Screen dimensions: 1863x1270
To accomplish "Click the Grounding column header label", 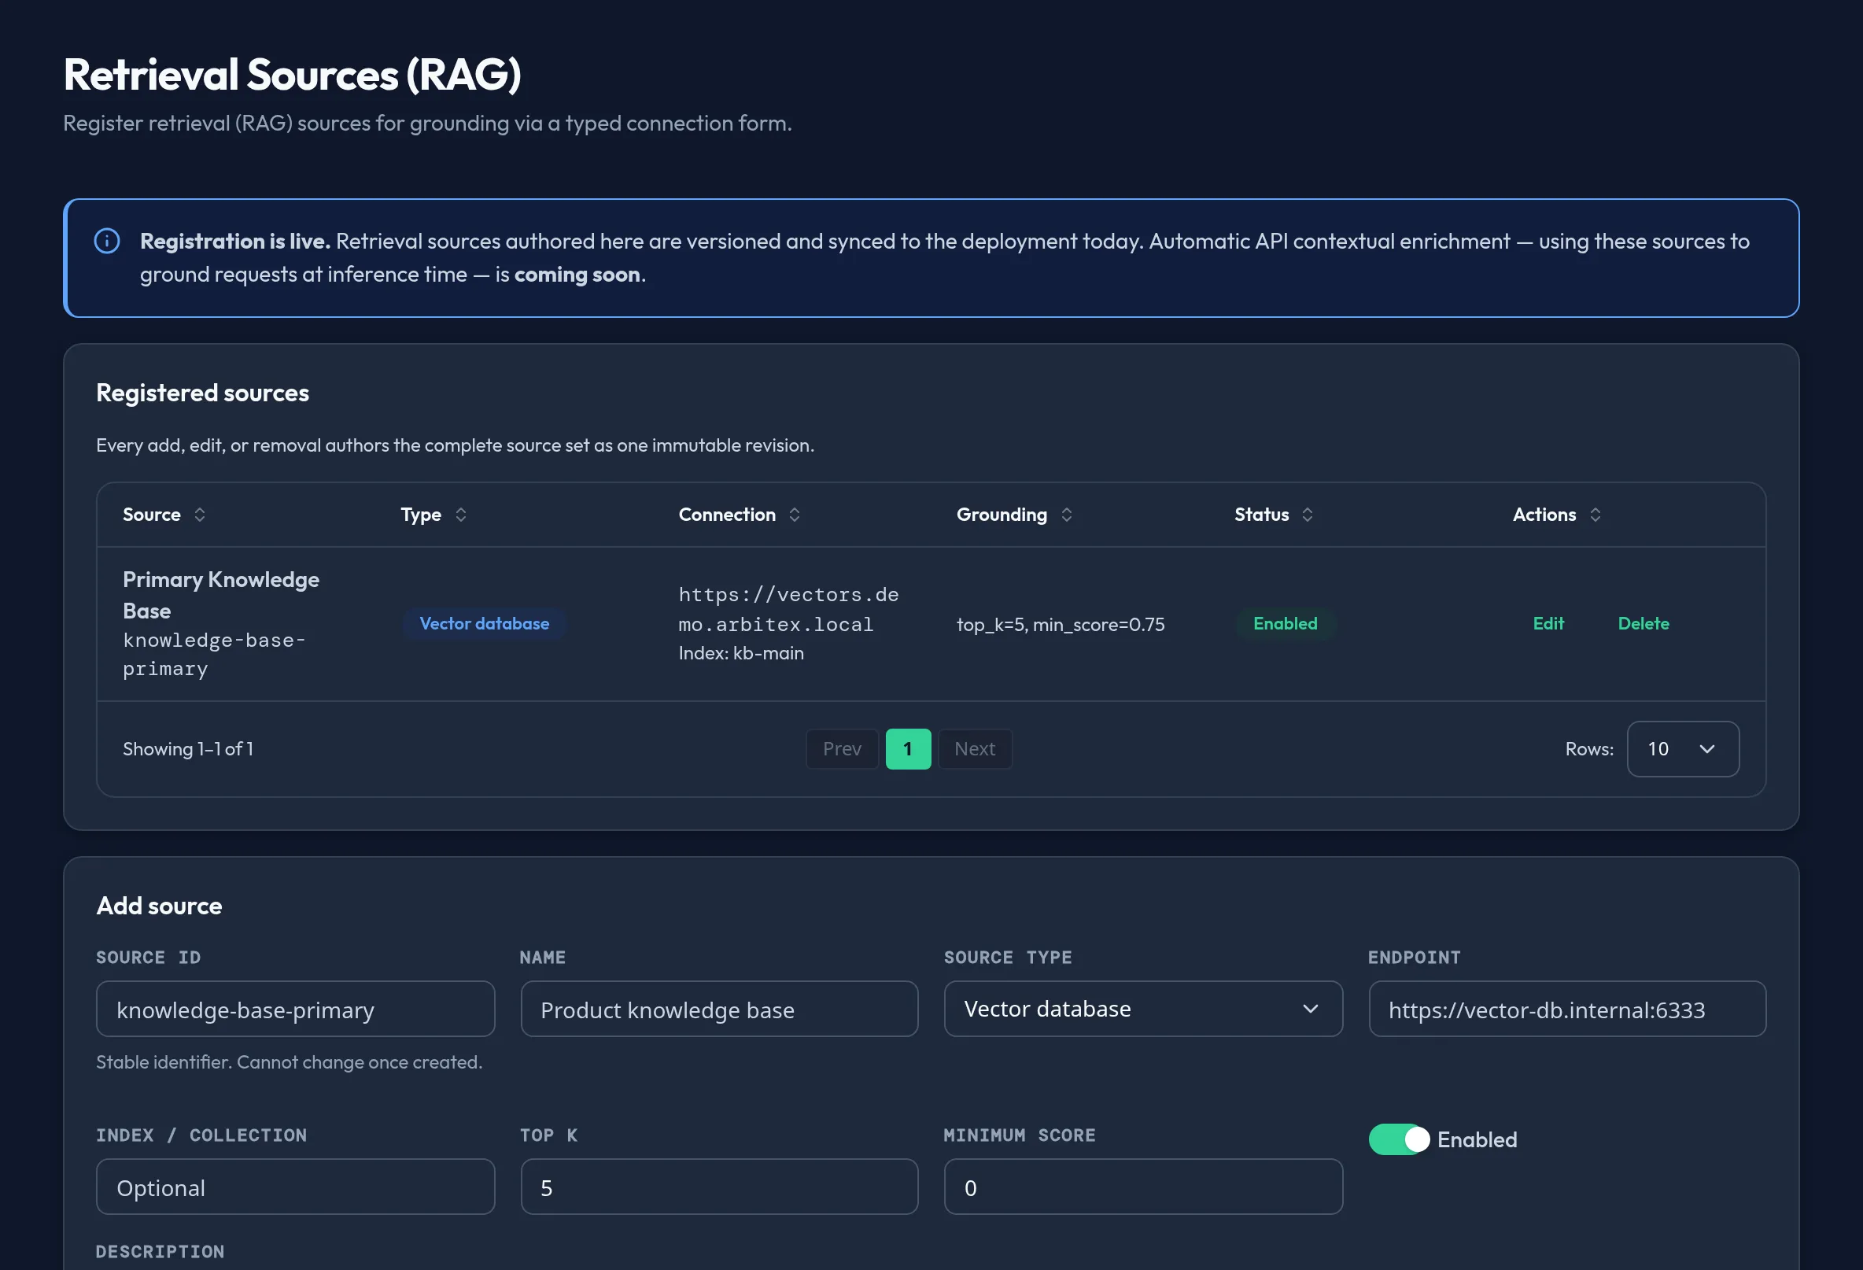I will point(1002,515).
